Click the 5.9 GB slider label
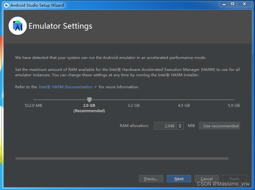Image resolution: width=255 pixels, height=190 pixels. 234,106
